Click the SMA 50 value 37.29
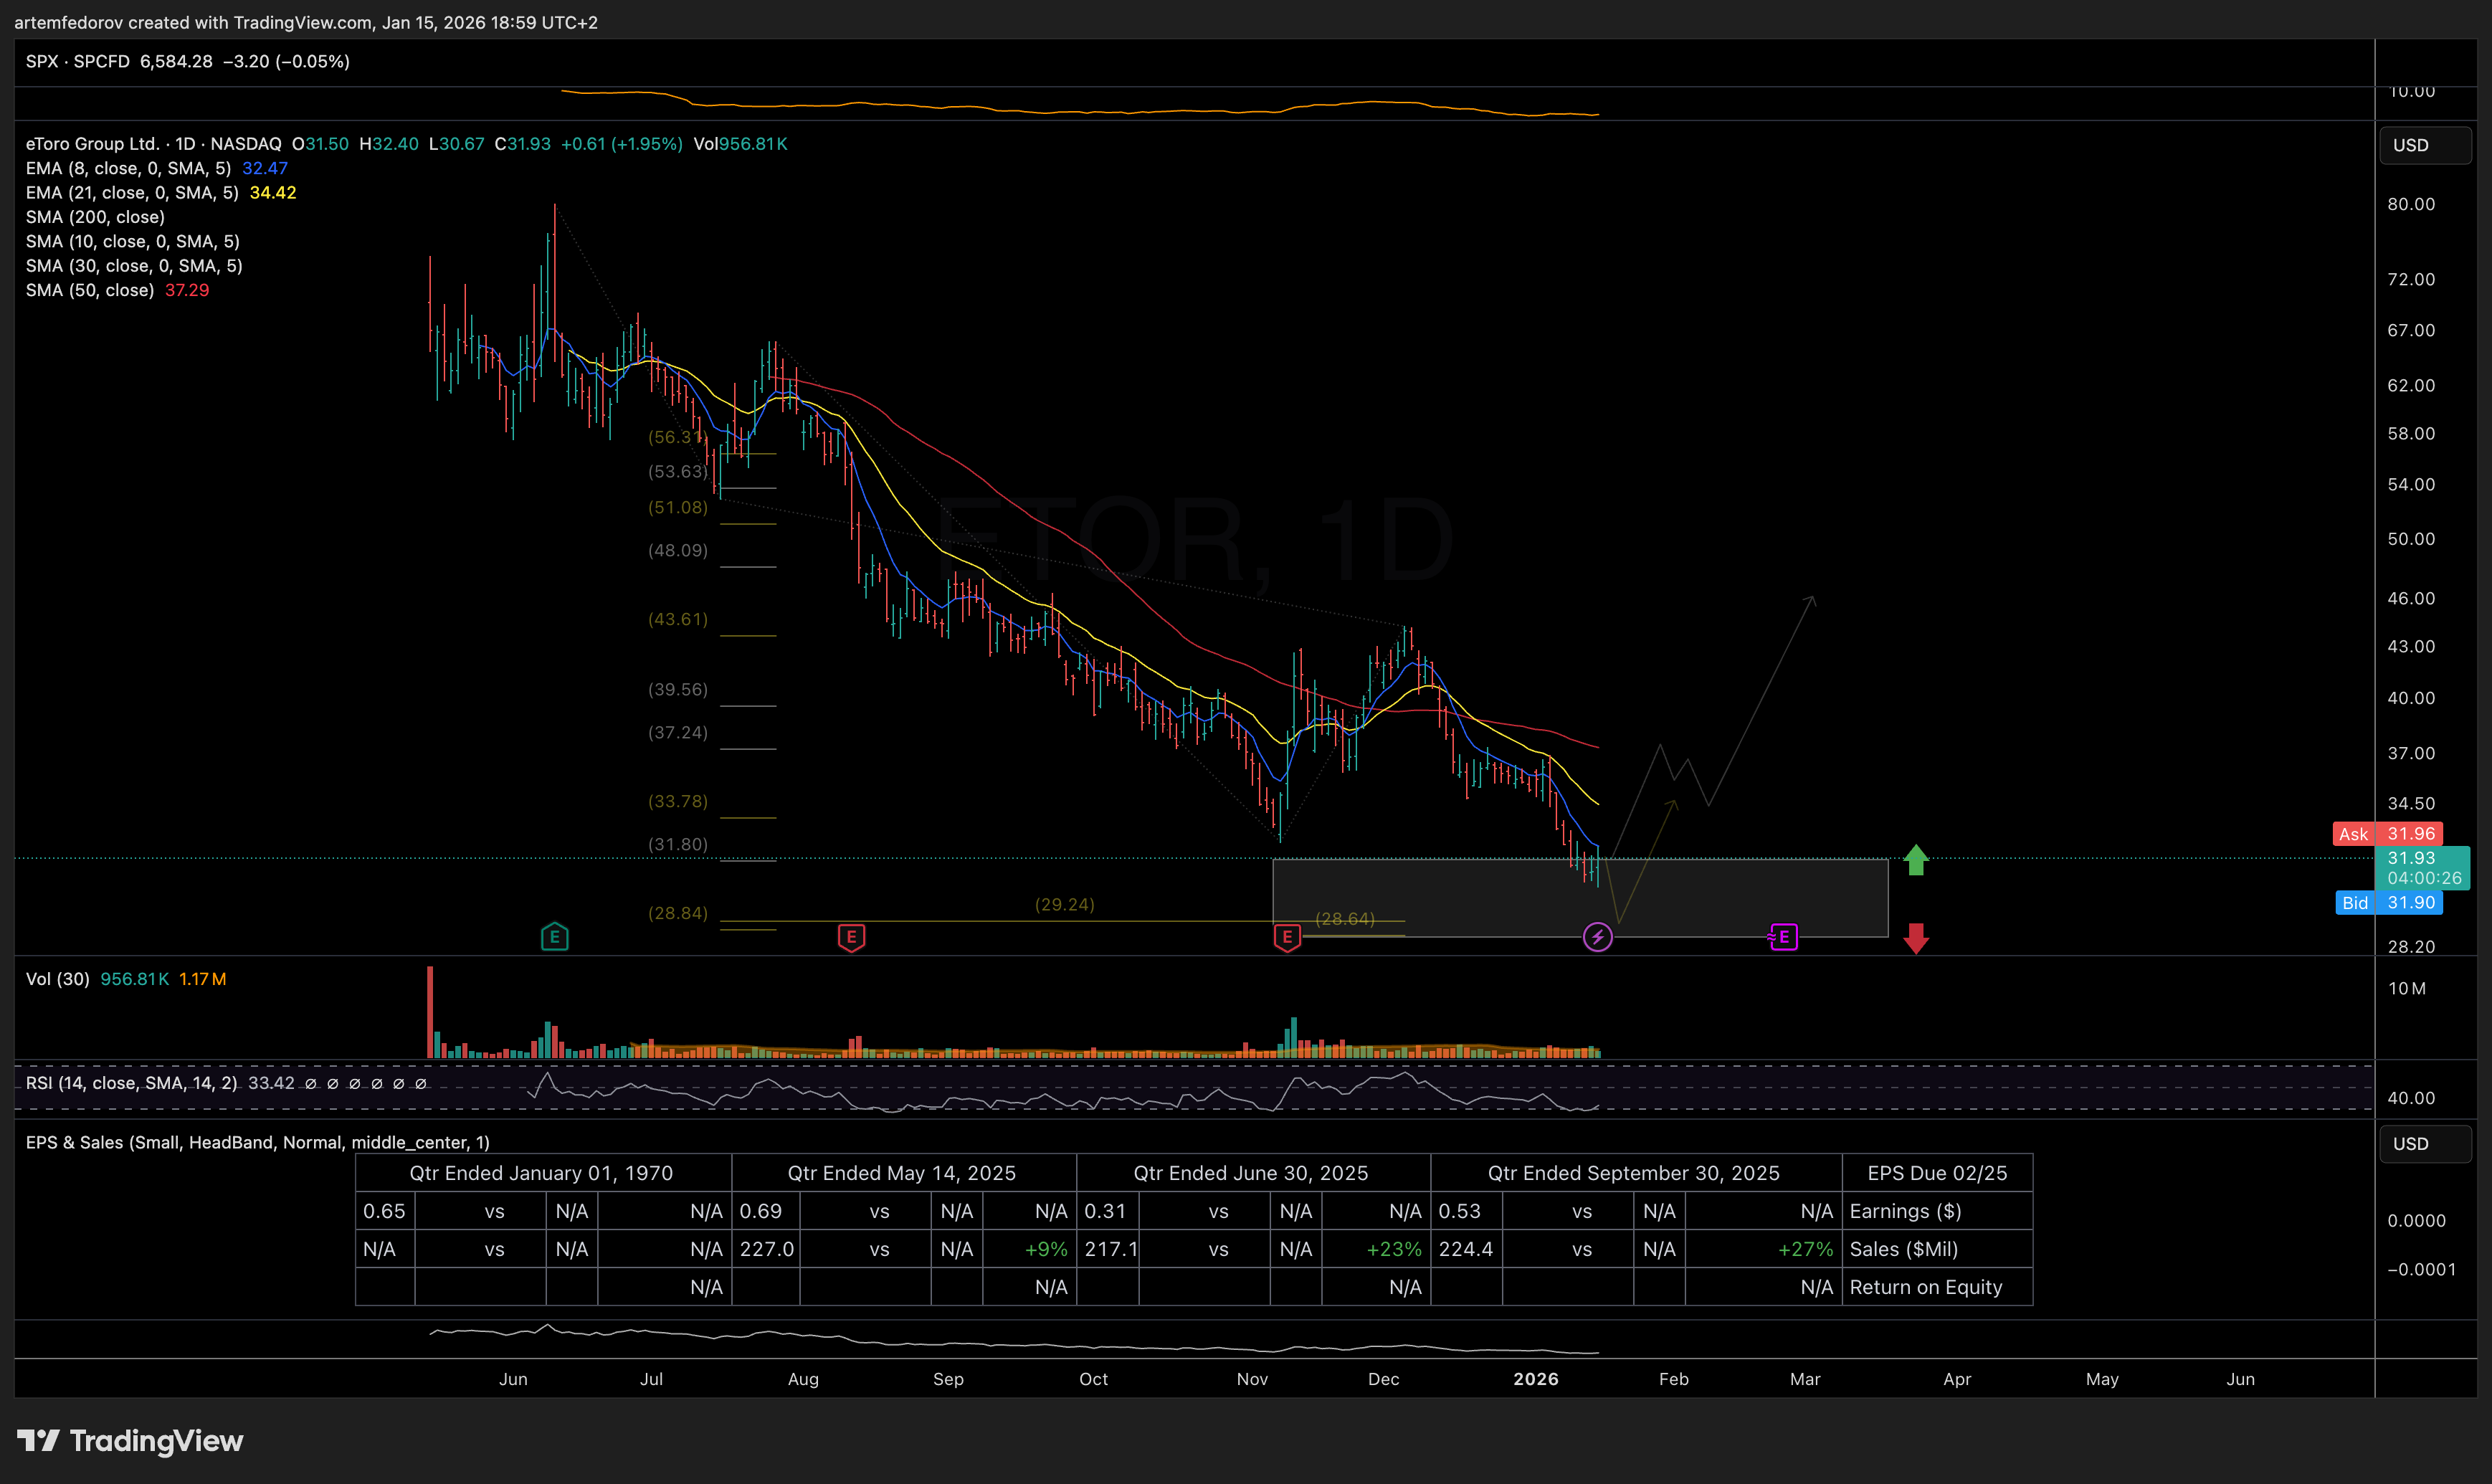 click(x=187, y=290)
